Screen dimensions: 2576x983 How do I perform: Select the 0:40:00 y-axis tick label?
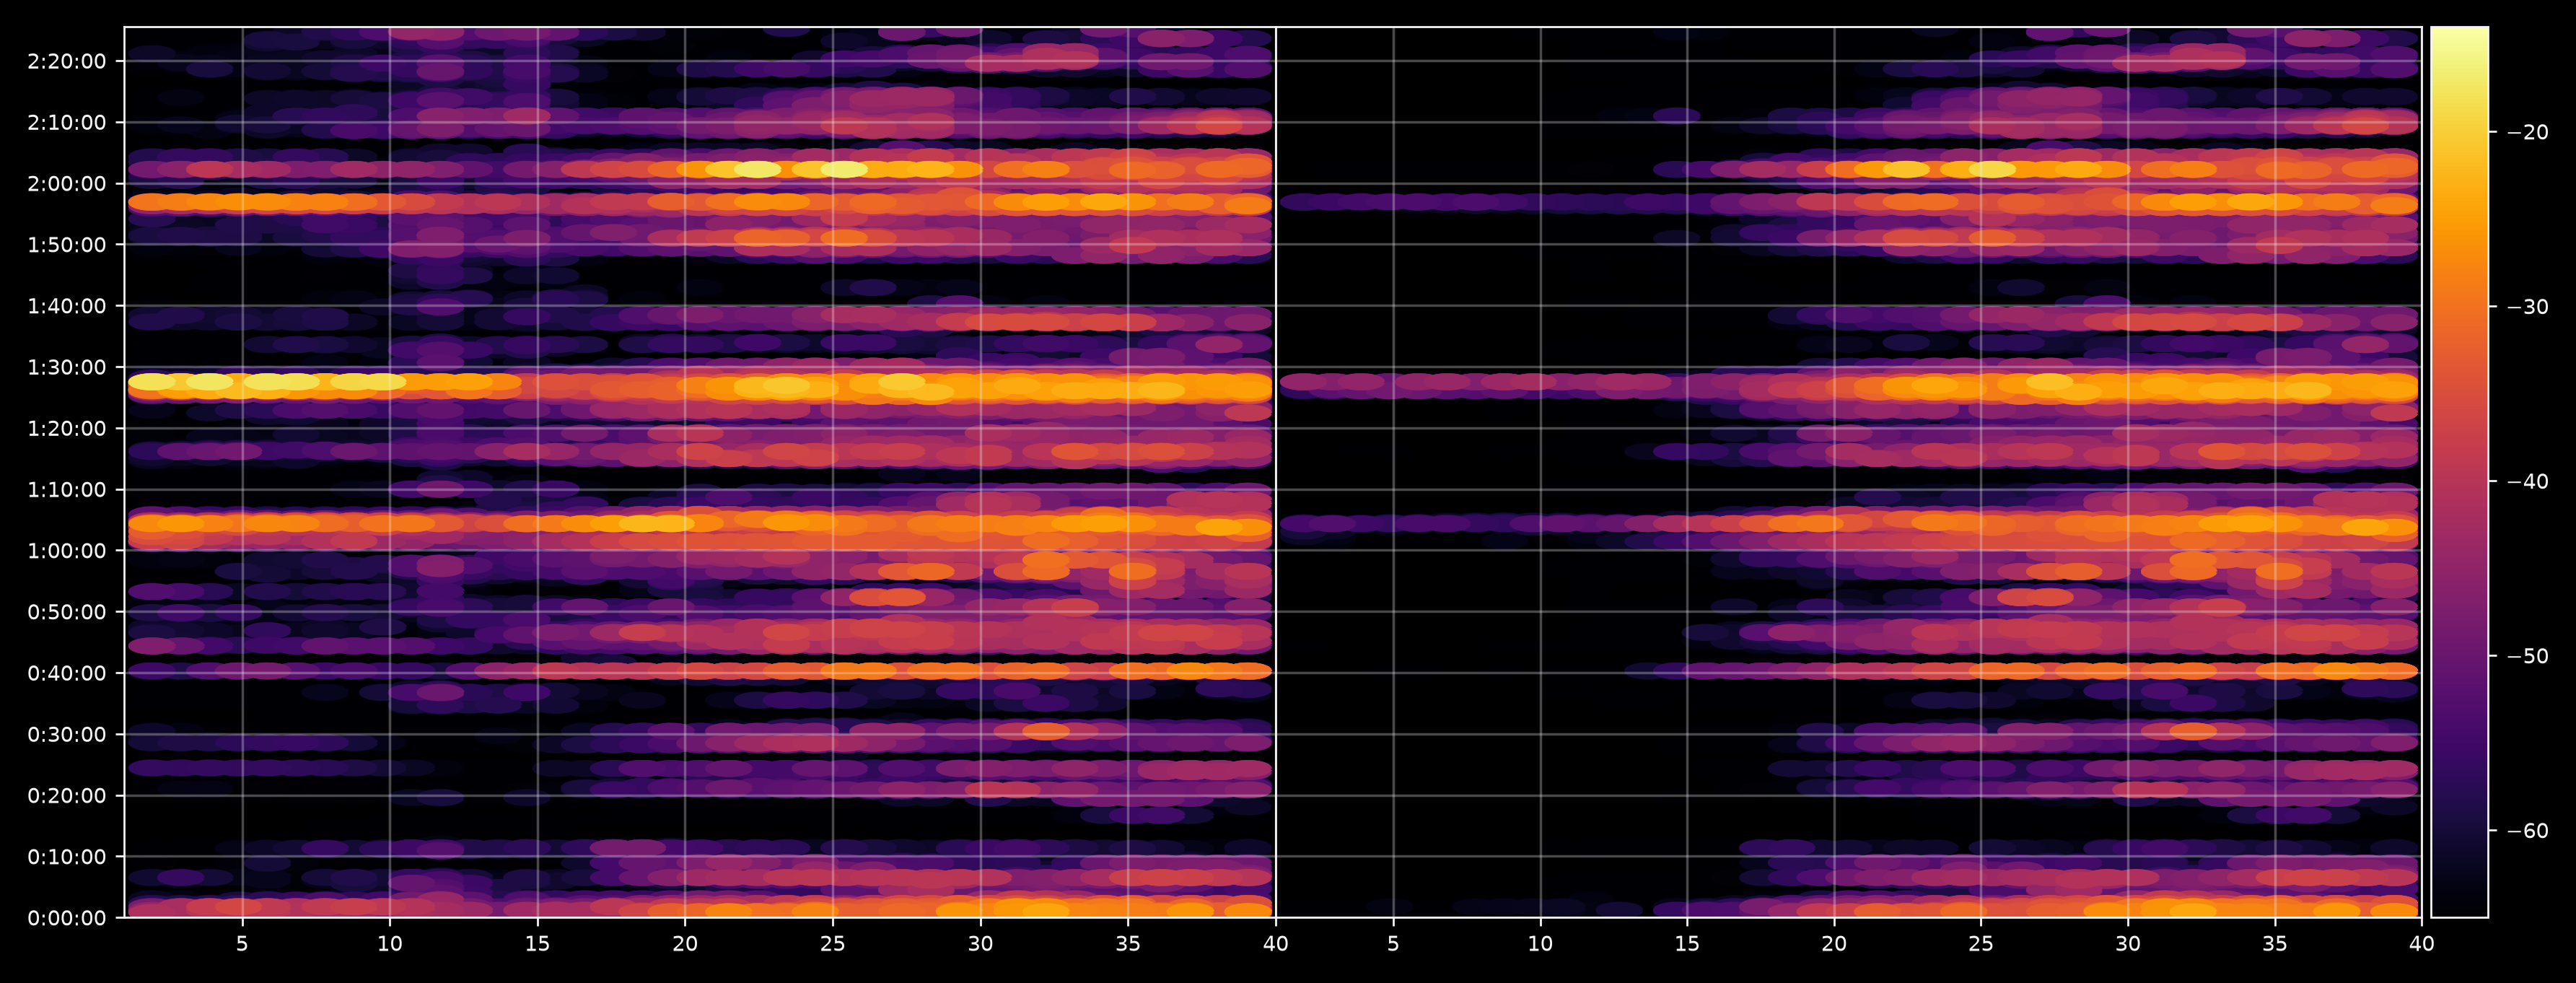[x=67, y=673]
